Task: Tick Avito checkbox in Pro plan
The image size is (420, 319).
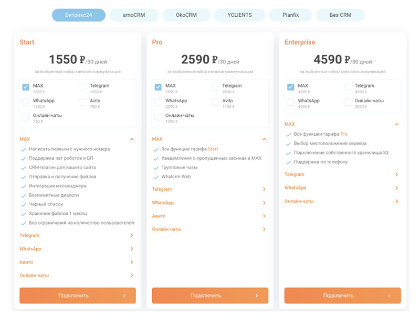Action: coord(215,102)
